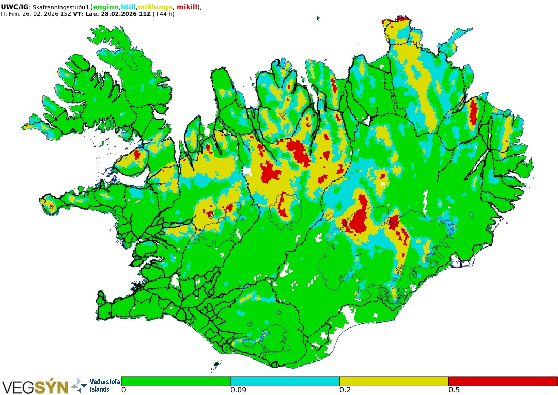Click the VEGSÝN logo

coord(35,387)
